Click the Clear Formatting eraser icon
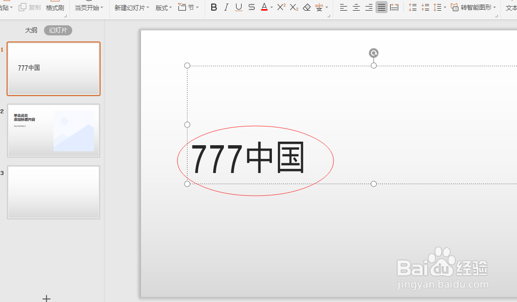This screenshot has height=302, width=517. pos(307,7)
